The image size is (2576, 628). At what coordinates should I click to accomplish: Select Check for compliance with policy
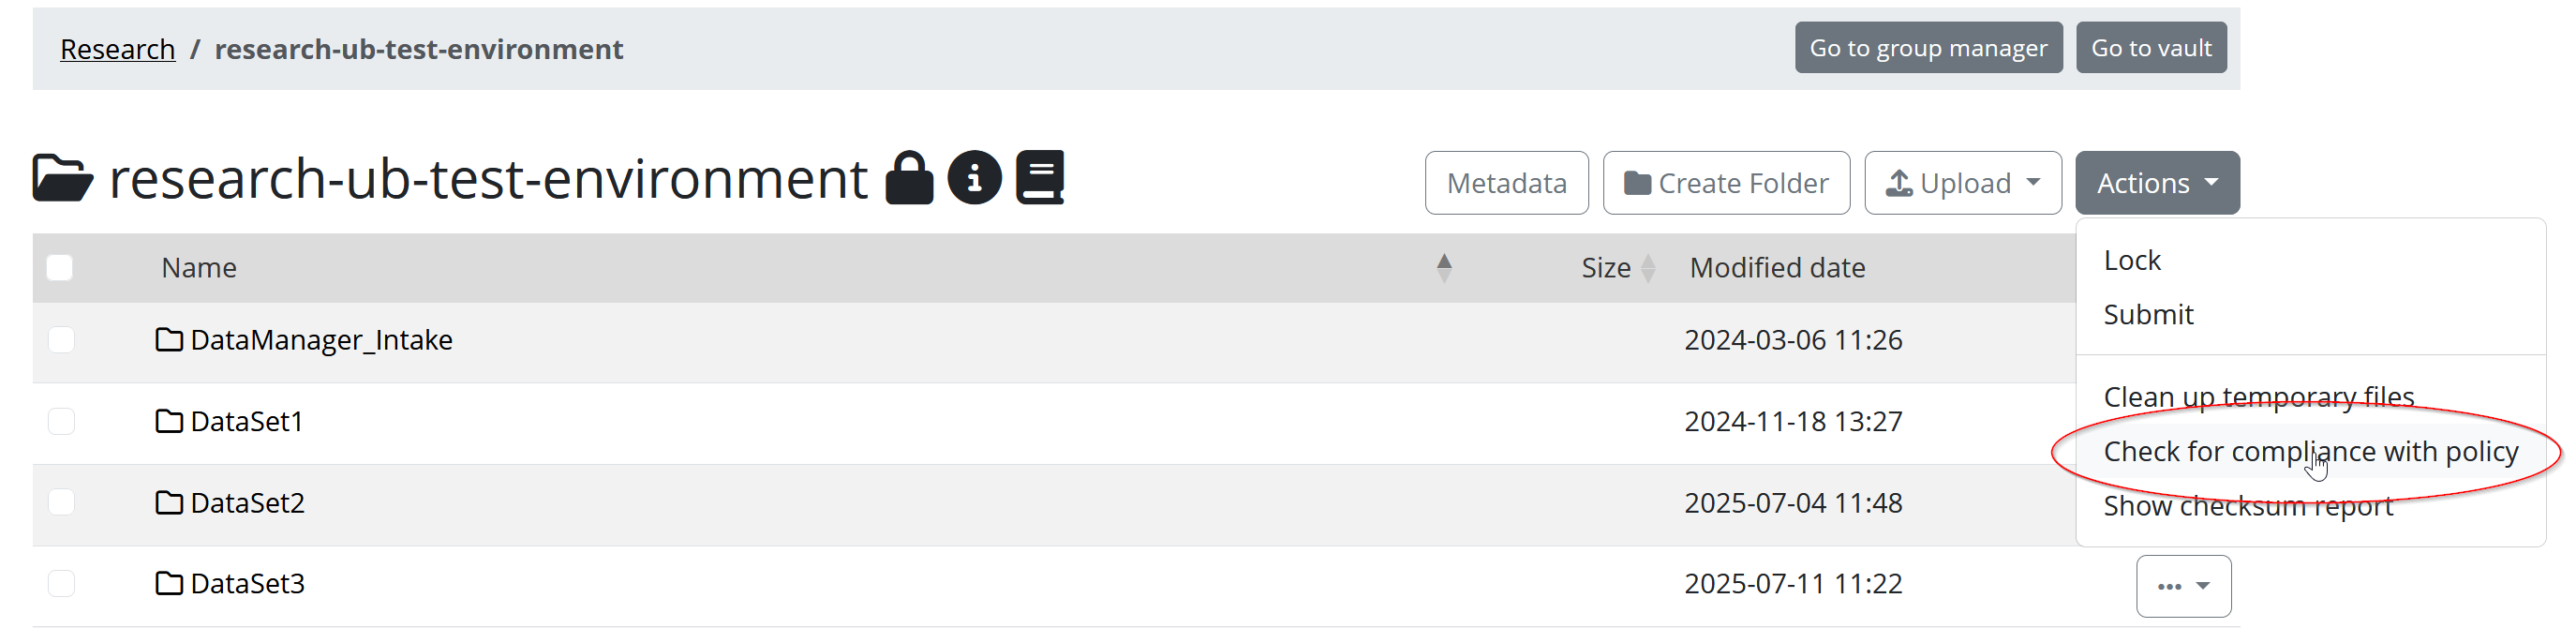2310,452
